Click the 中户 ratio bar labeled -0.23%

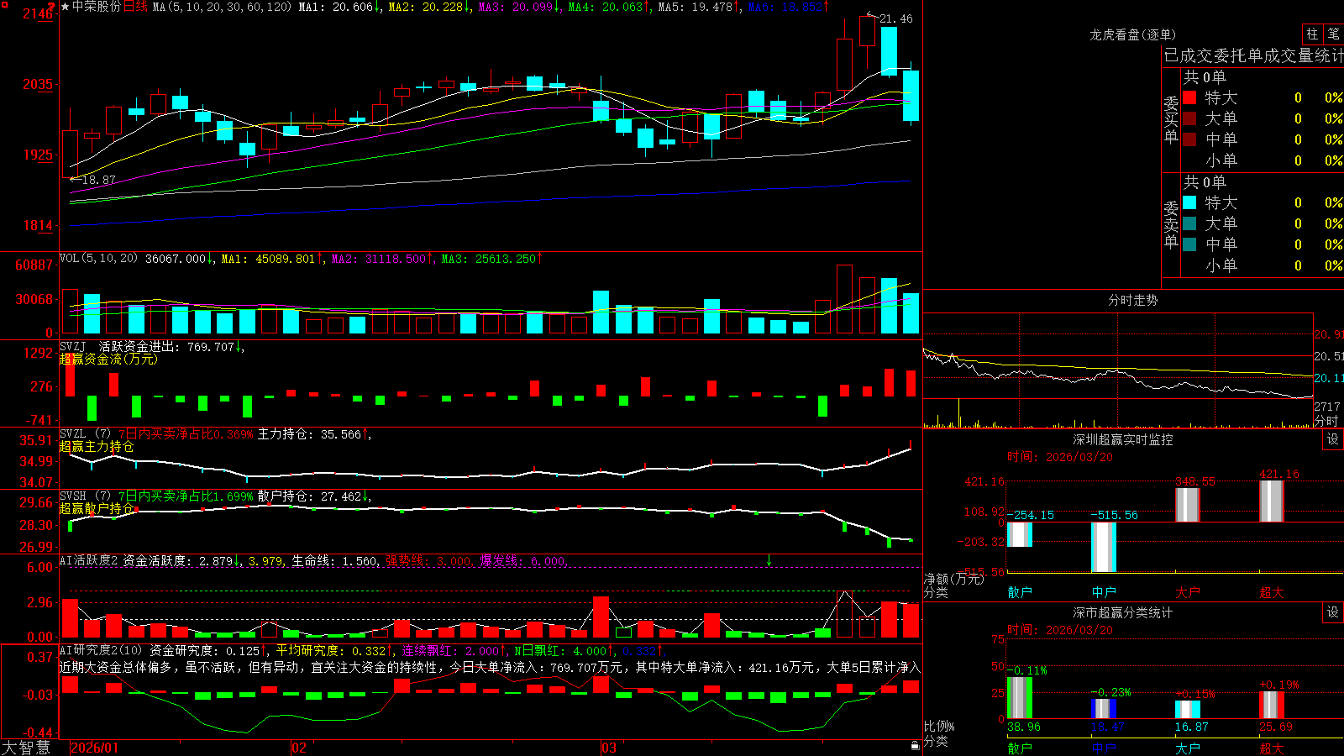pyautogui.click(x=1104, y=708)
